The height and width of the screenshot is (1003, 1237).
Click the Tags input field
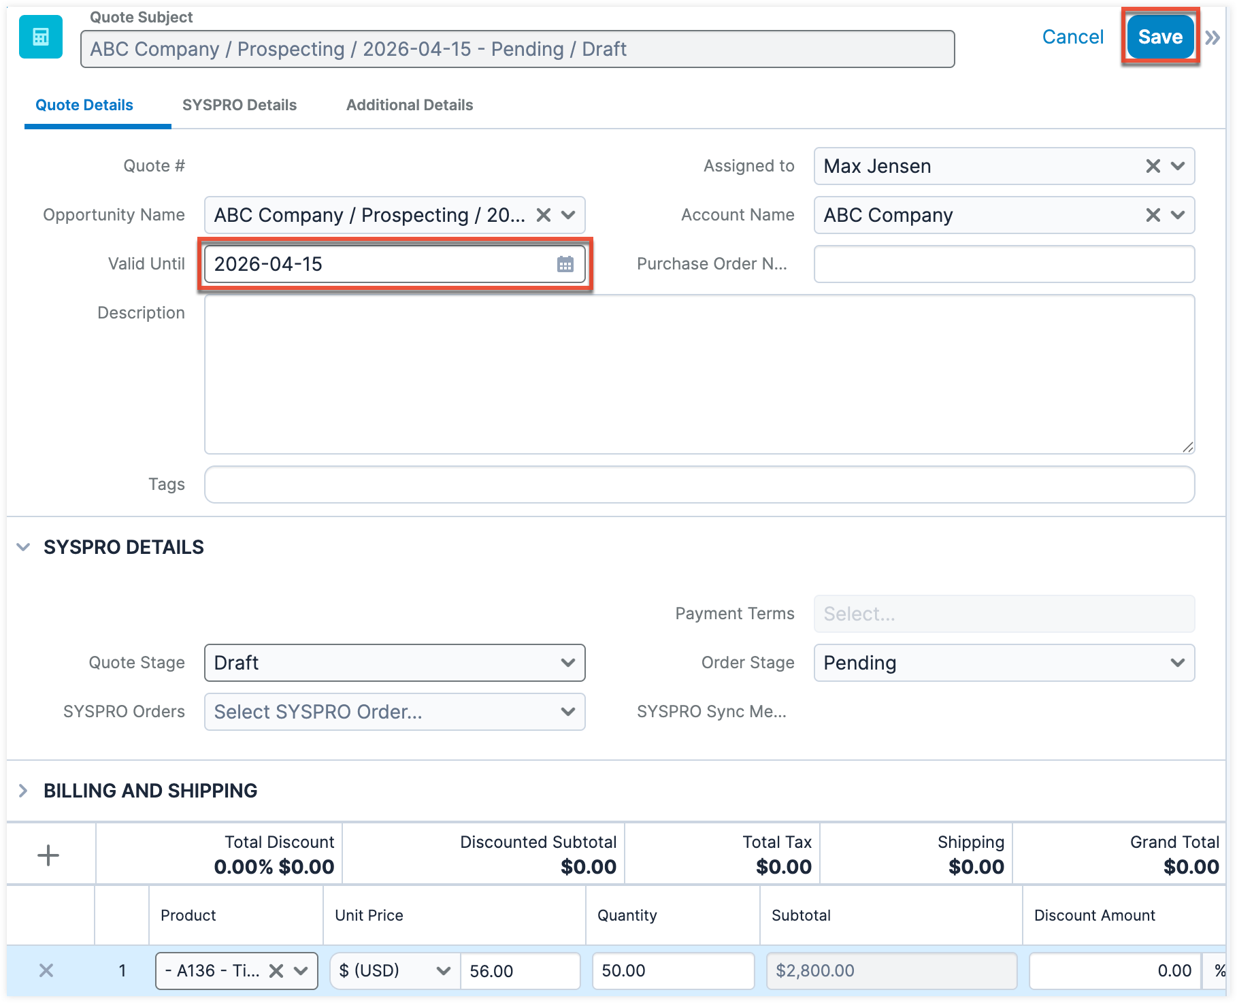(x=699, y=484)
